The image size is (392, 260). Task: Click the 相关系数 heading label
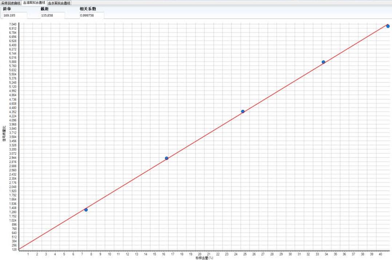click(87, 8)
